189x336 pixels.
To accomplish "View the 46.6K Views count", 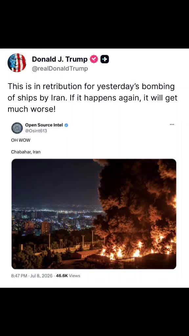I will (x=68, y=276).
